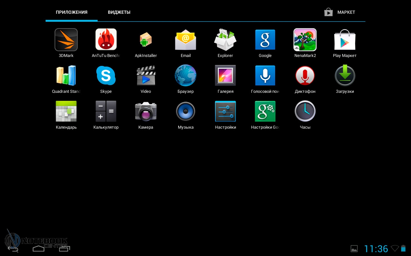Screen dimensions: 411x256
Task: Open the Браузер web browser
Action: [186, 76]
